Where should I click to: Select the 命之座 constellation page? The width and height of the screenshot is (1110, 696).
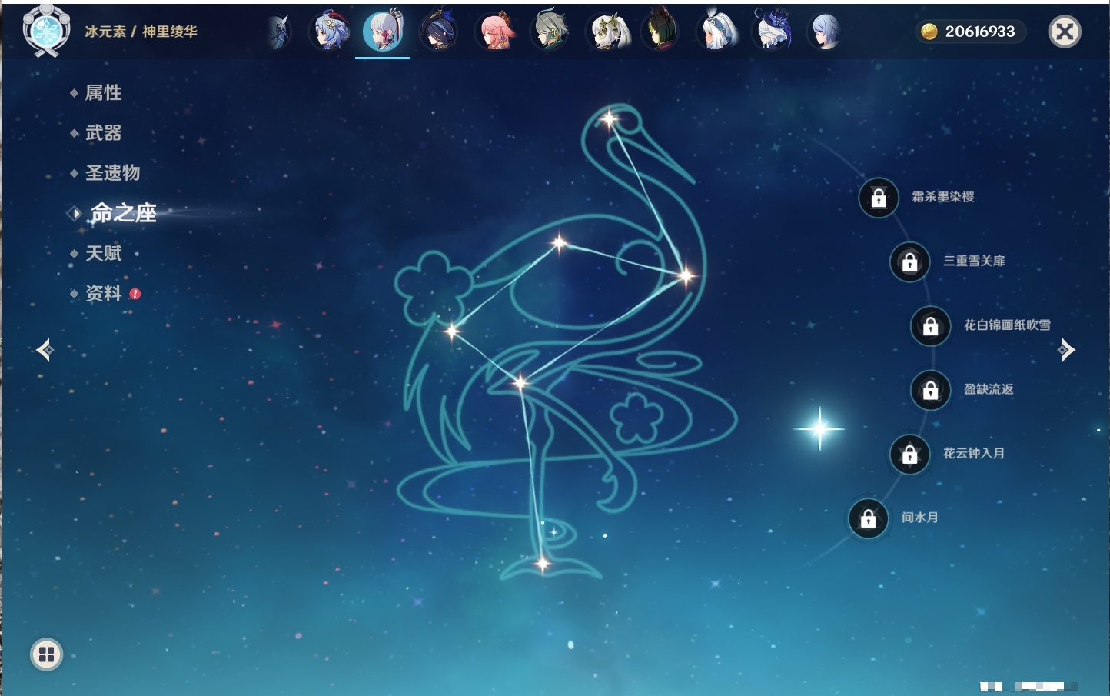(x=123, y=213)
